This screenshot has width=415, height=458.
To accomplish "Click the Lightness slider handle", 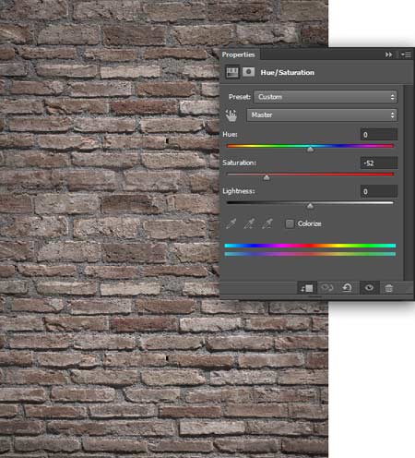I will 310,206.
